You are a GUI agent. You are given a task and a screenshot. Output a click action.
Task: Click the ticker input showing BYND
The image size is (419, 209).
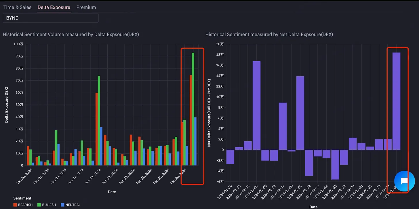(50, 18)
